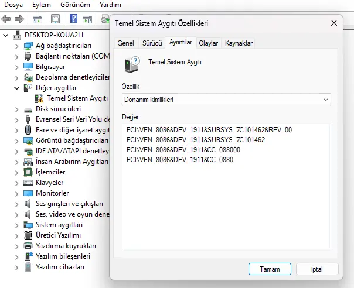This screenshot has height=288, width=354.
Task: Open the Dosya menu
Action: pos(13,5)
